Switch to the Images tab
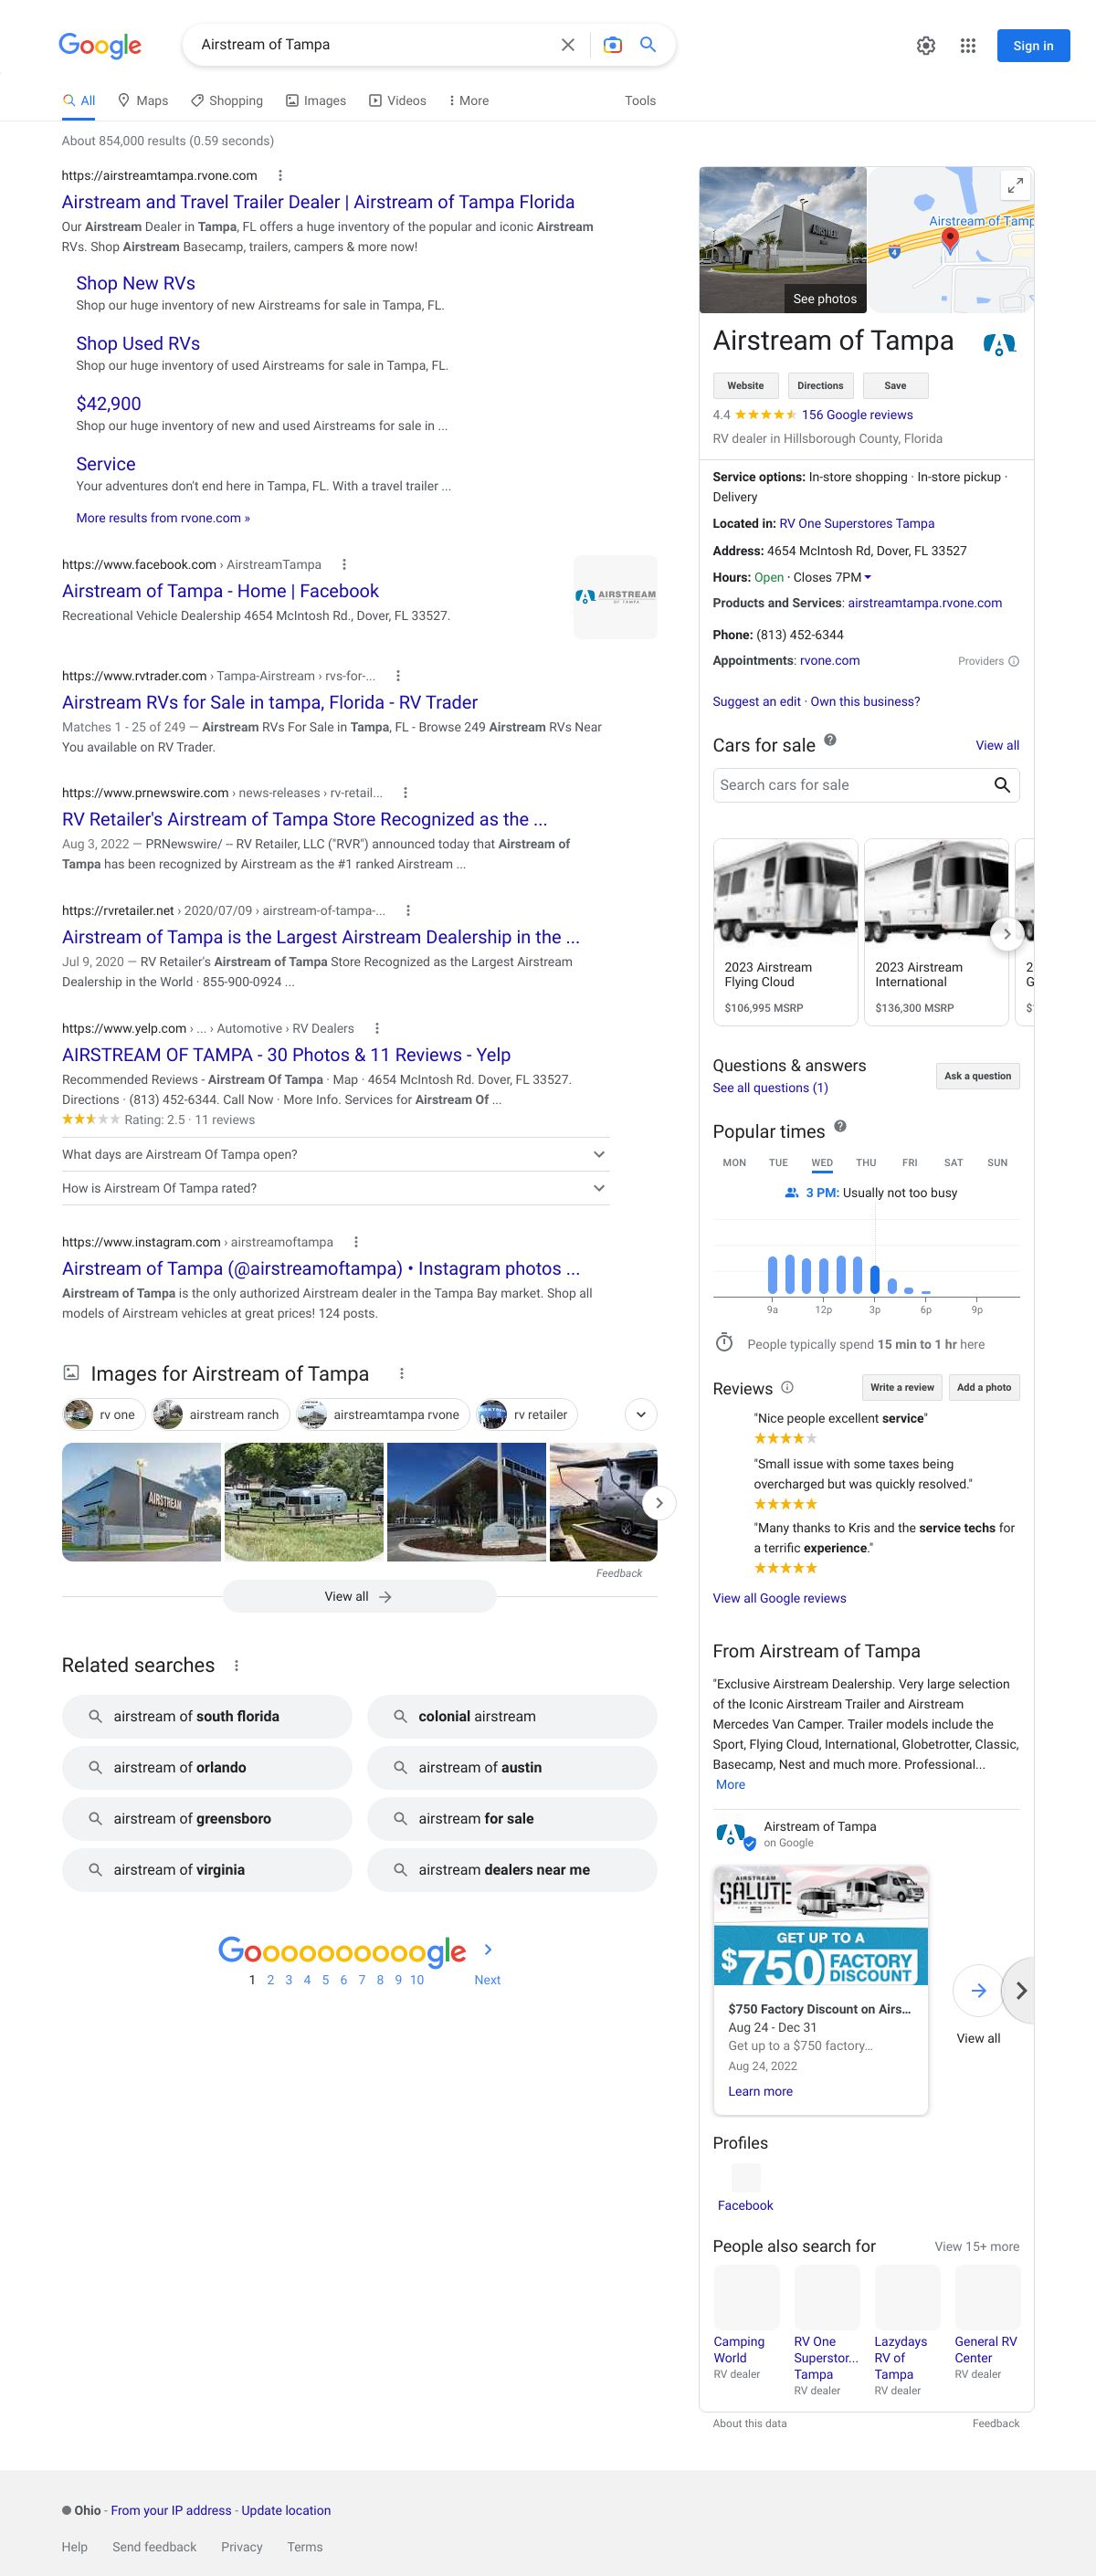Viewport: 1096px width, 2576px height. pos(316,101)
